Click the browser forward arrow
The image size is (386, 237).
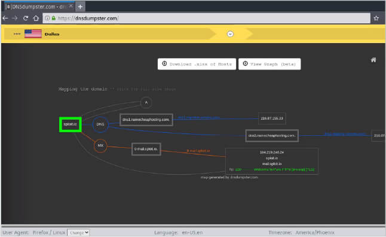click(x=15, y=18)
